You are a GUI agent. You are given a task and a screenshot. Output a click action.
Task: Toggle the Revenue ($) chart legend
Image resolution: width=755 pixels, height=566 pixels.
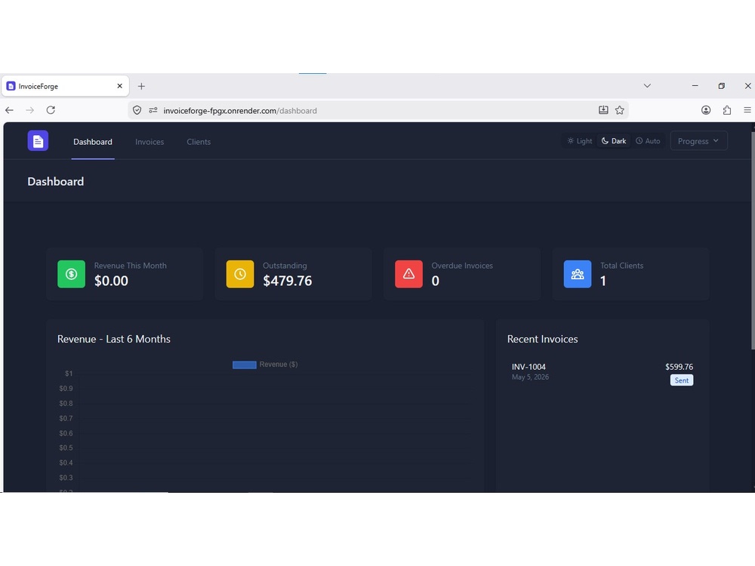pos(265,365)
